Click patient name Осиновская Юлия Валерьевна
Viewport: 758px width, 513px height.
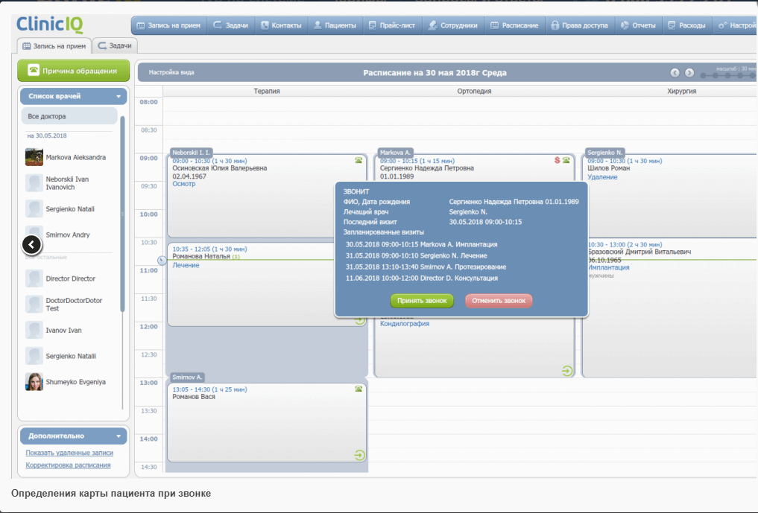[x=219, y=168]
